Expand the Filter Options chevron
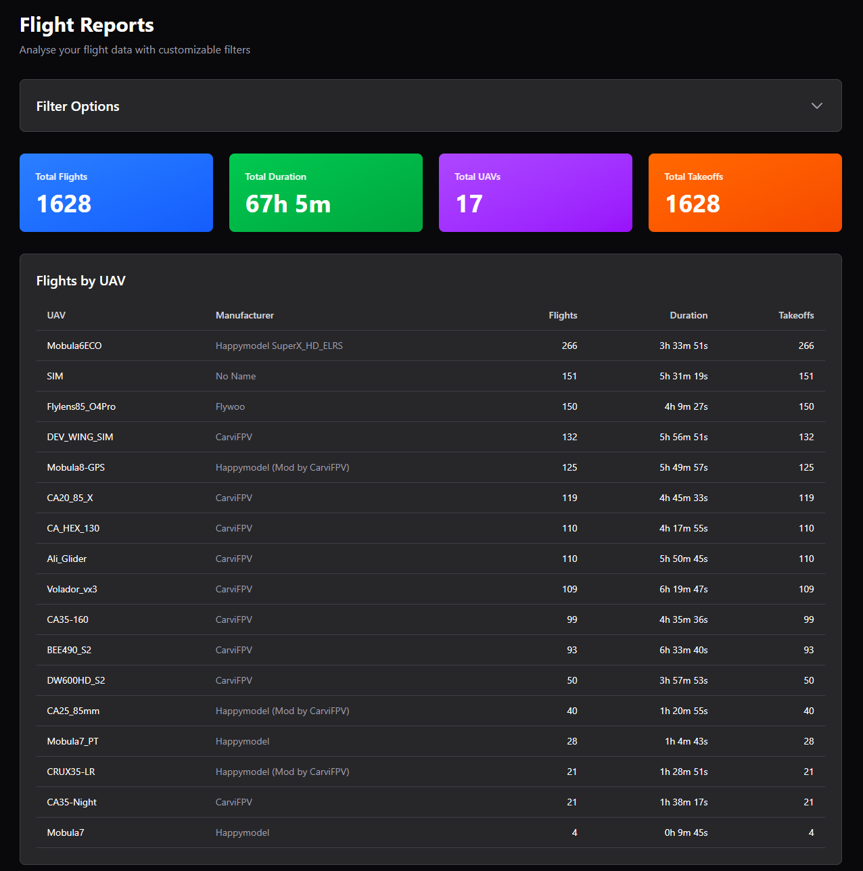The width and height of the screenshot is (863, 871). pos(817,105)
